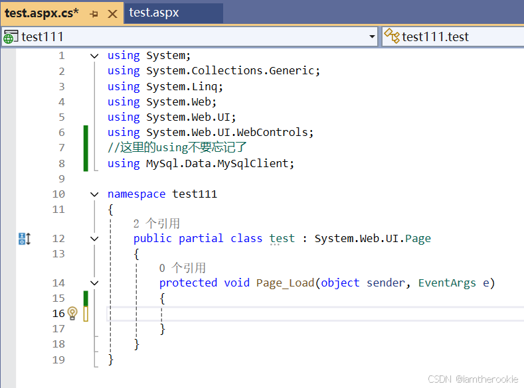Collapse the Page_Load method block
Screen dimensions: 524x388
[x=94, y=283]
